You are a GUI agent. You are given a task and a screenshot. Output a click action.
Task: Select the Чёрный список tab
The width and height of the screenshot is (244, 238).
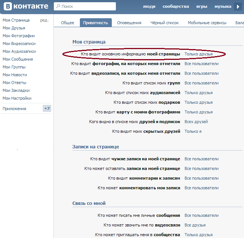[x=165, y=23]
